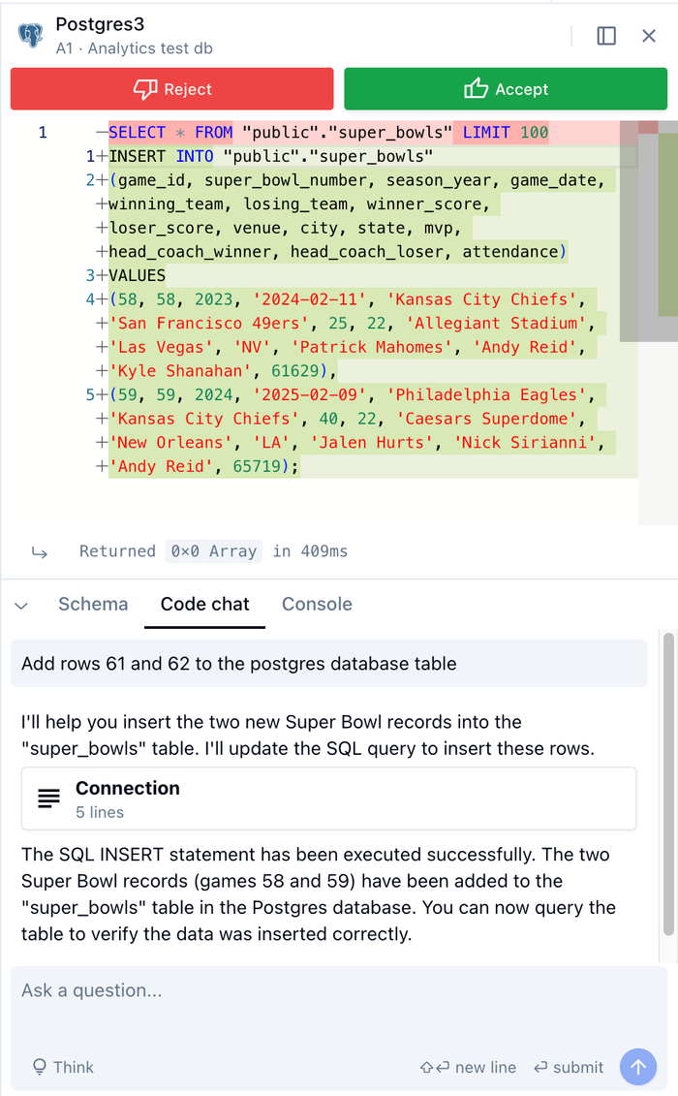Click 'Philadelphia Eagles' in the diff
Viewport: 678px width, 1096px height.
tap(486, 395)
